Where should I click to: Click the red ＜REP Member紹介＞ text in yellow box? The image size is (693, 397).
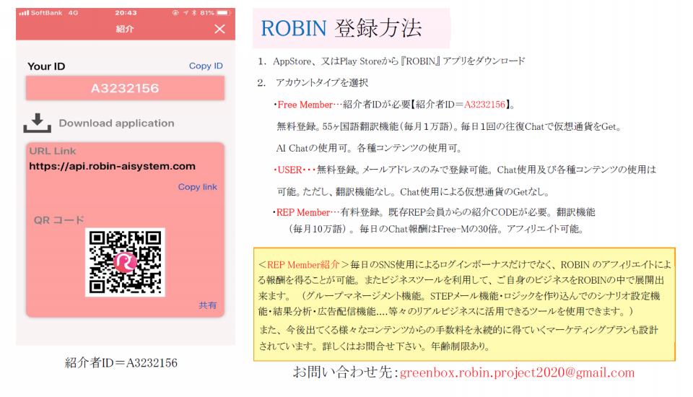(x=302, y=265)
